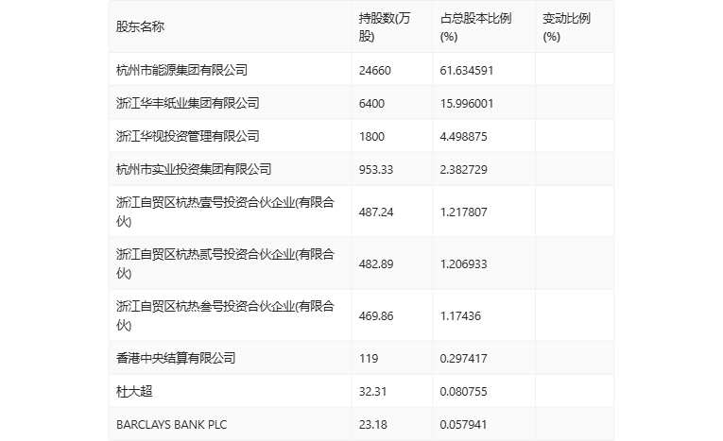Click shareholding value 482.89

coord(376,264)
